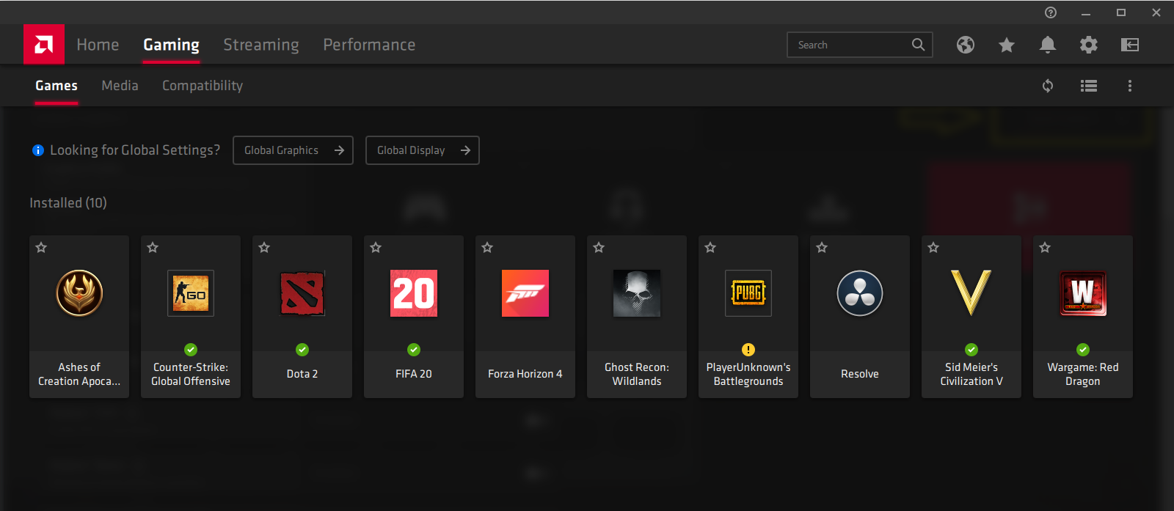Star Sid Meier's Civilization V
Screen dimensions: 1174x511
tap(933, 248)
